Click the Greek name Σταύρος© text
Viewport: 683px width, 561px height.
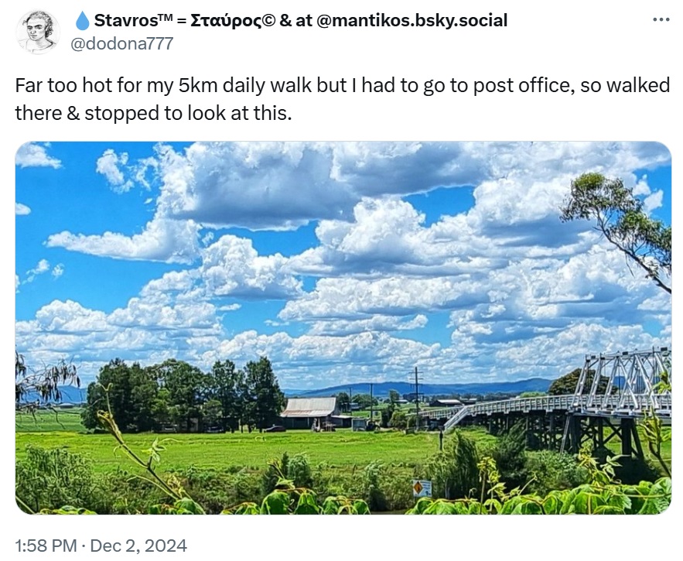click(232, 21)
